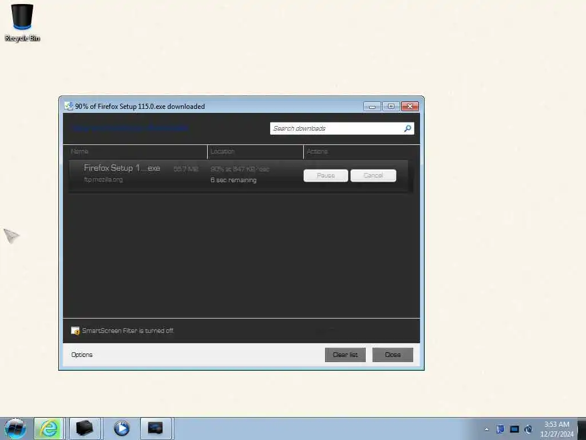Click the Actions column header
This screenshot has height=440, width=586.
pos(317,151)
